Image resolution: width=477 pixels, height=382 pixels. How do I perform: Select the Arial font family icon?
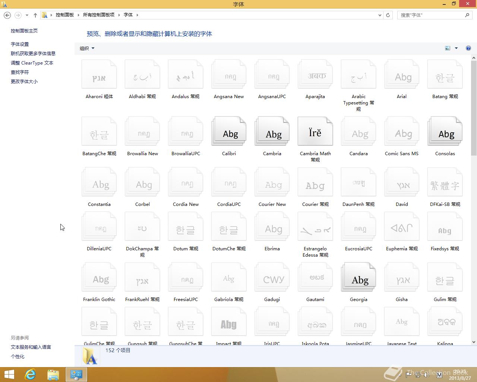[402, 74]
